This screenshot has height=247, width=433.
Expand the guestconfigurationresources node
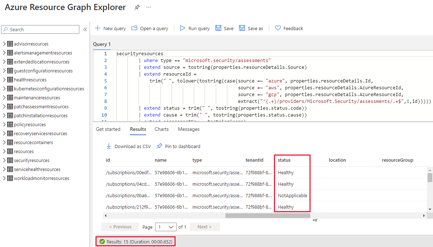(x=4, y=71)
